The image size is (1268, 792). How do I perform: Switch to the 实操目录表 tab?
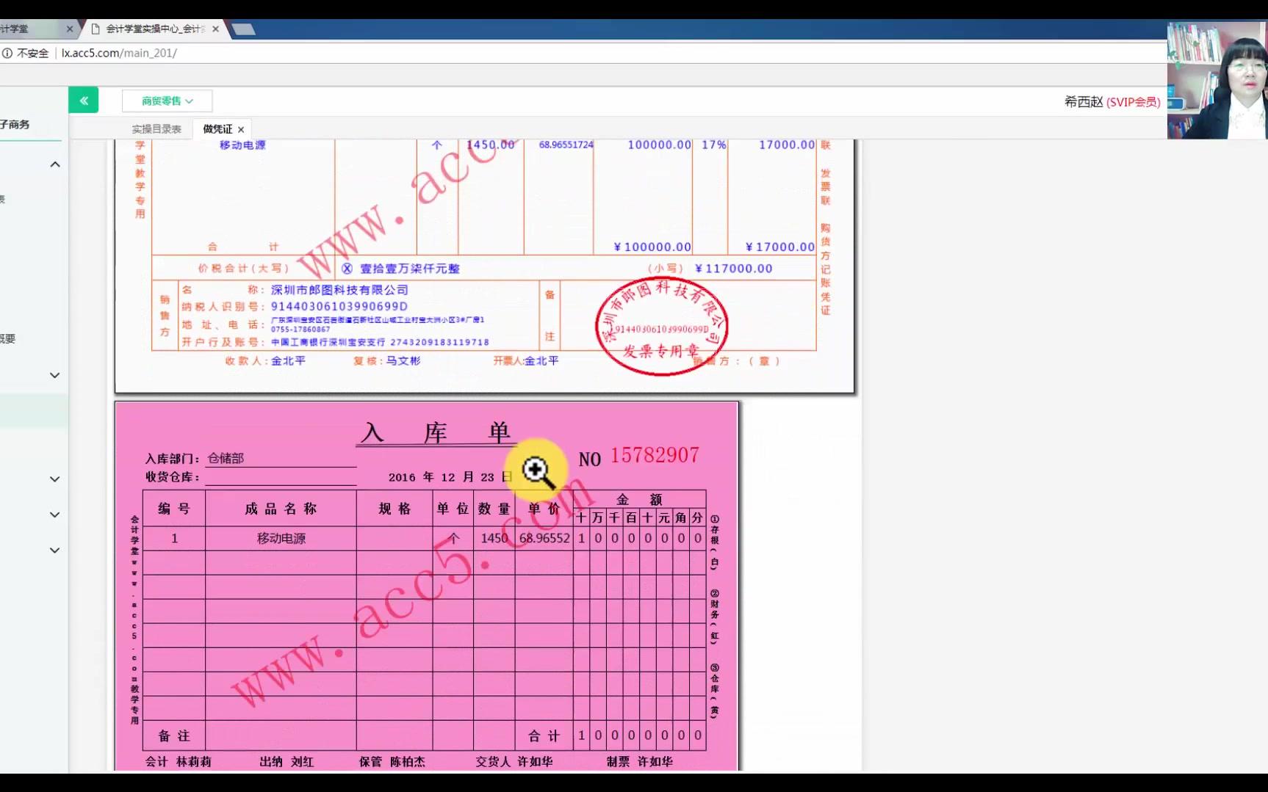(156, 129)
